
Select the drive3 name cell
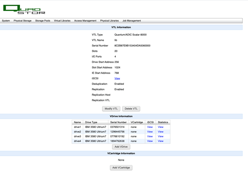[77, 136]
